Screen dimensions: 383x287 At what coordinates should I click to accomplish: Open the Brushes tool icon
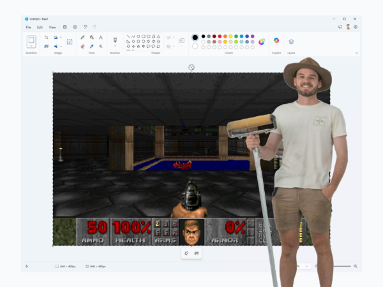pyautogui.click(x=115, y=40)
